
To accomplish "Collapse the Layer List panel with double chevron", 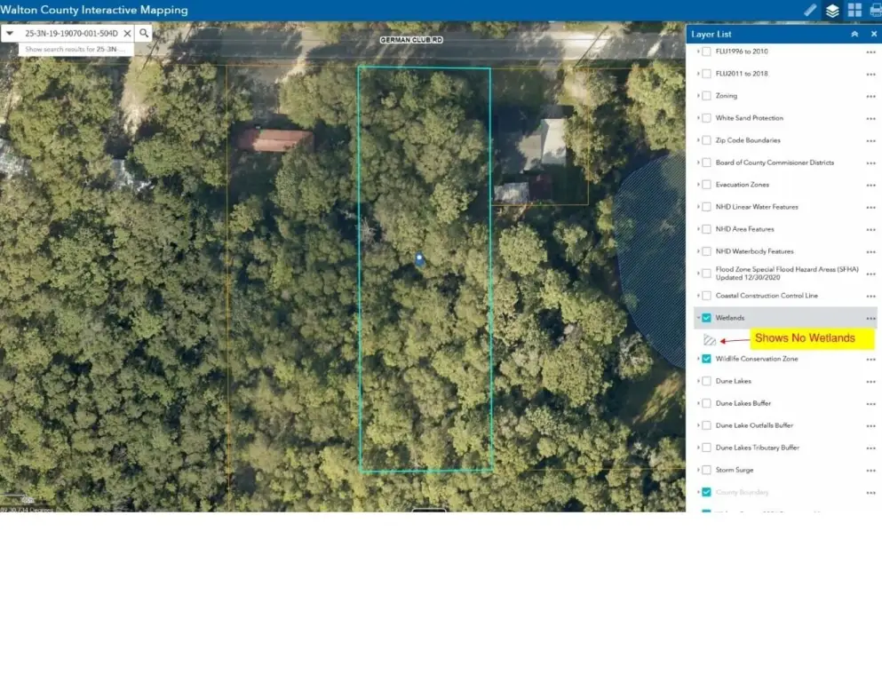I will tap(854, 34).
